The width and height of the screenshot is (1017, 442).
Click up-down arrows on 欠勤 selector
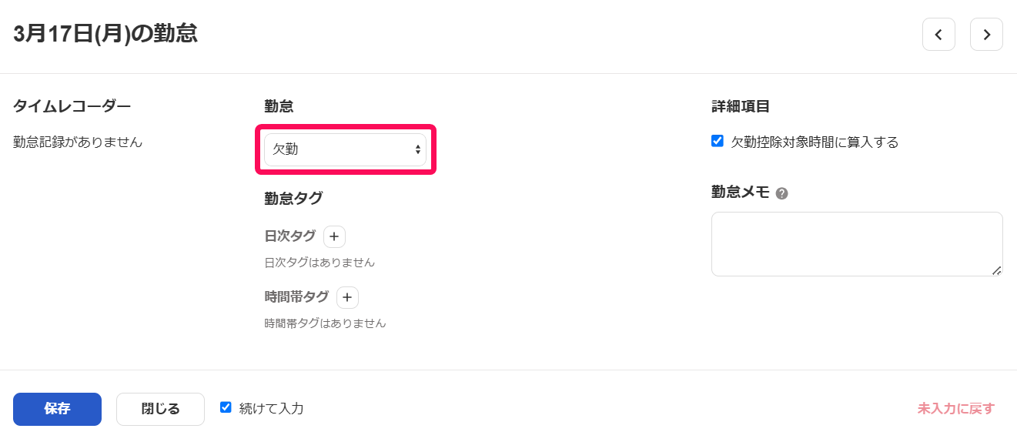coord(417,149)
